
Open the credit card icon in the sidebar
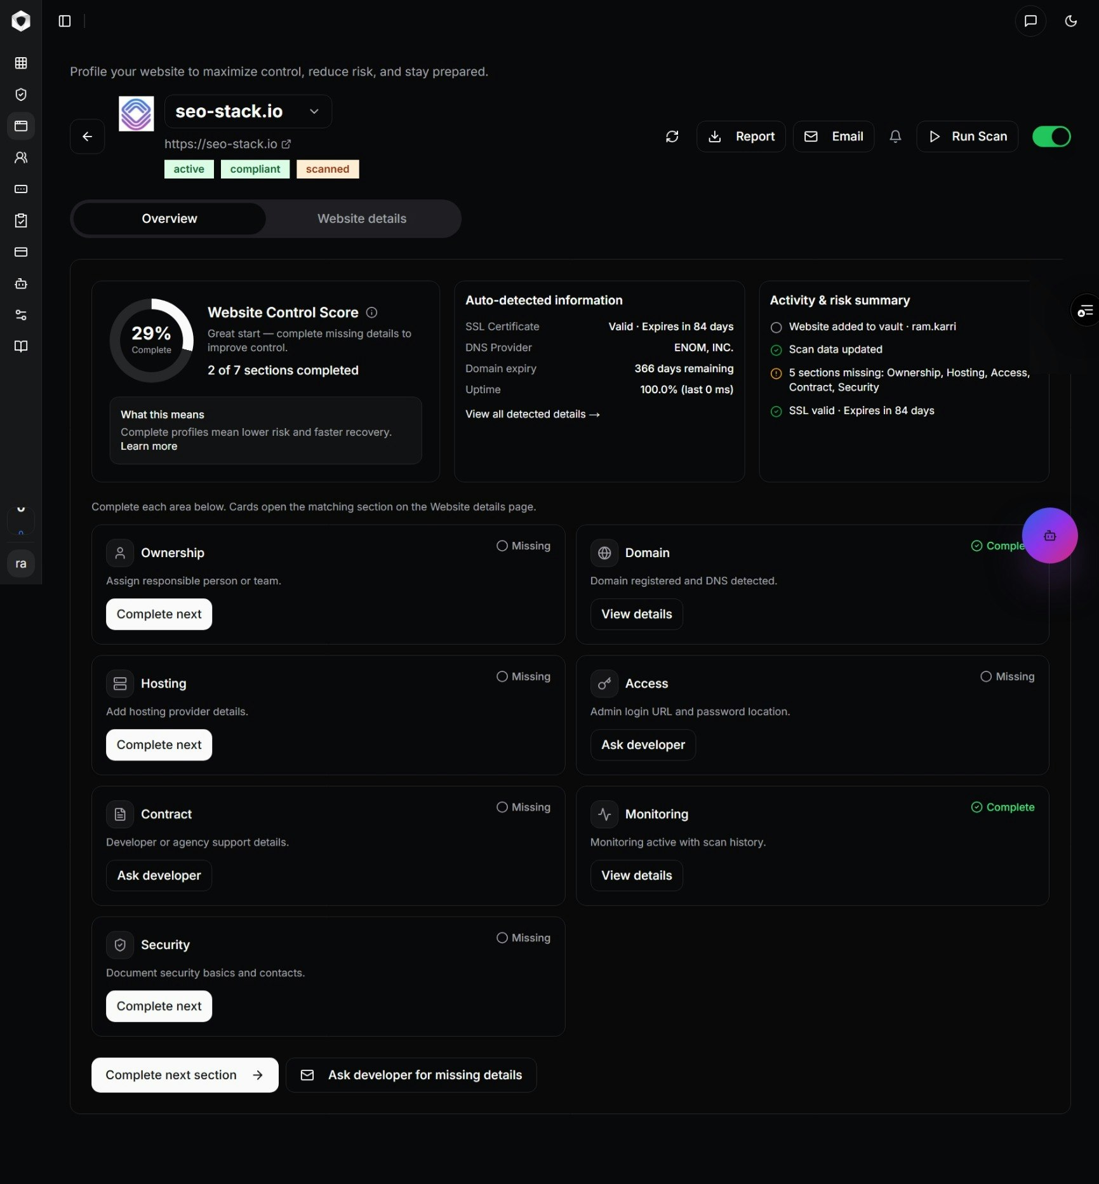pos(21,252)
